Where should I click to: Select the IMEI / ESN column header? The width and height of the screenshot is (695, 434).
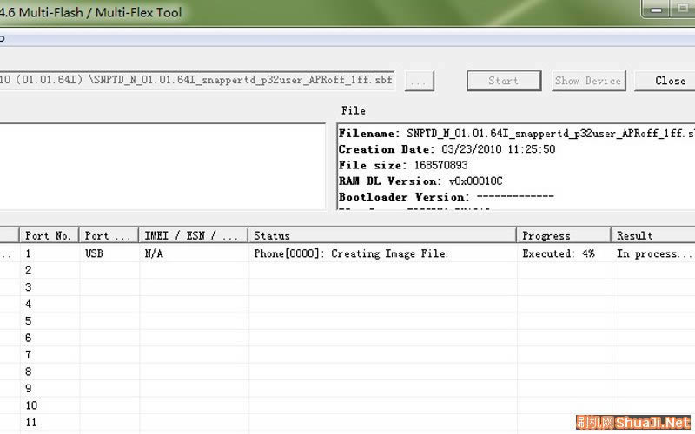pyautogui.click(x=193, y=235)
